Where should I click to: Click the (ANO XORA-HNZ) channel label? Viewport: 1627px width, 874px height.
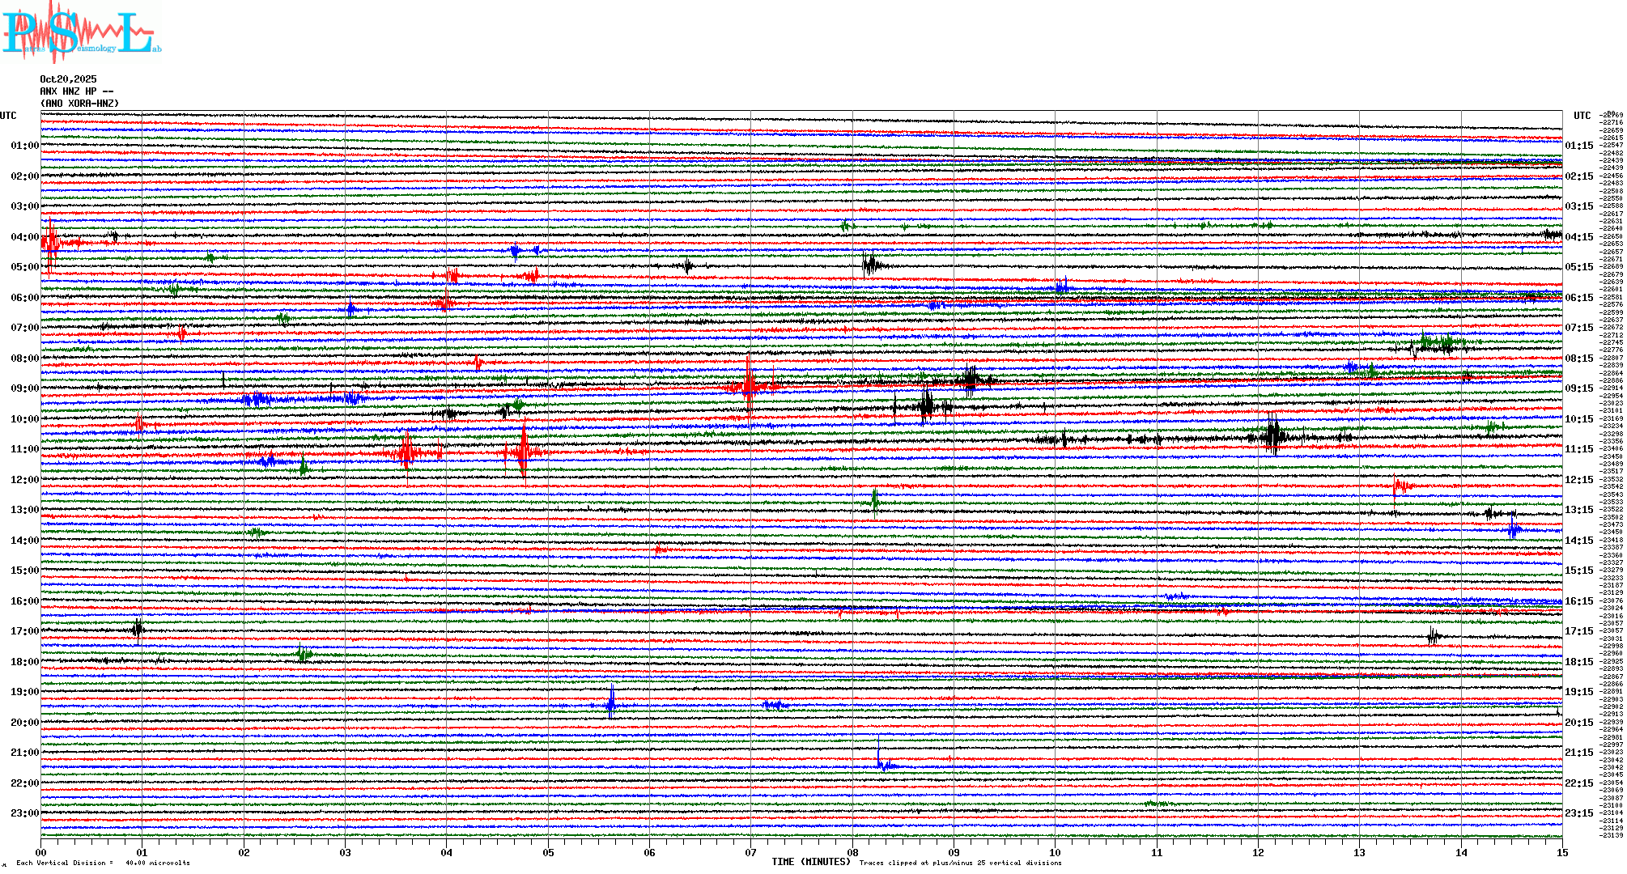tap(79, 104)
